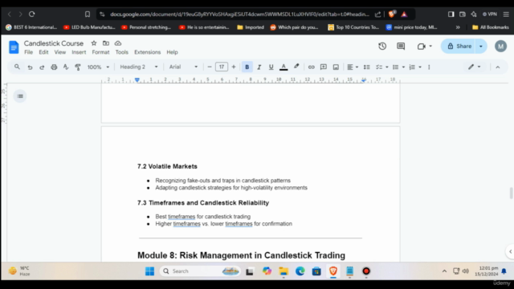Open the Edit menu

(x=43, y=52)
